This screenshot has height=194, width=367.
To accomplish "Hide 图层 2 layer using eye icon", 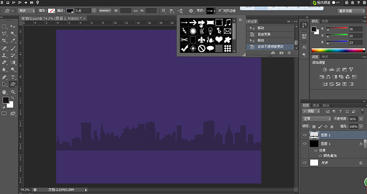I will (305, 135).
